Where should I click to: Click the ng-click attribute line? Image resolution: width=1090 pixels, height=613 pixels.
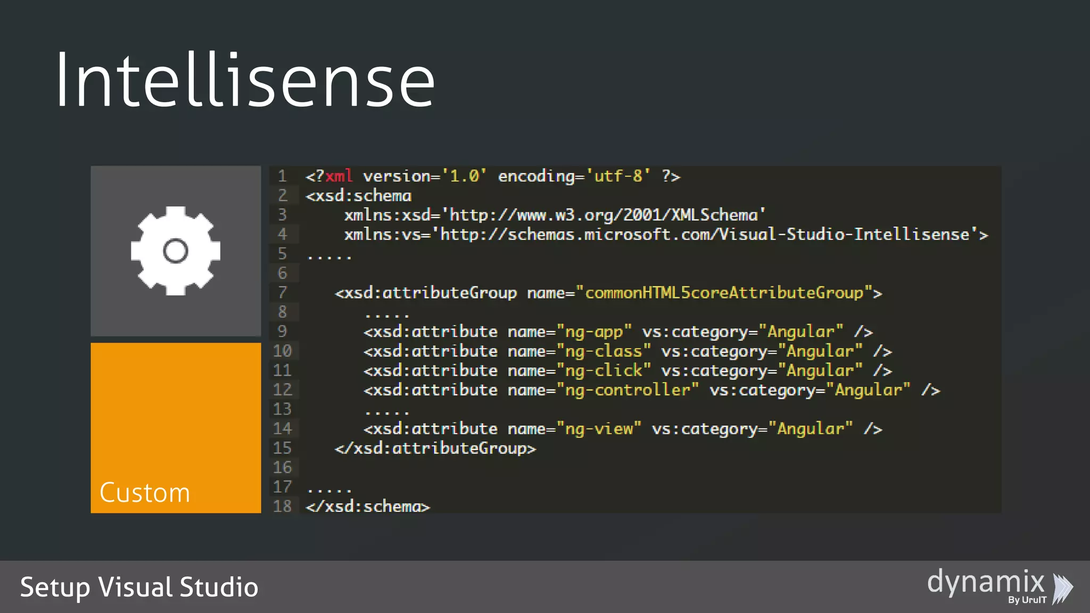627,370
